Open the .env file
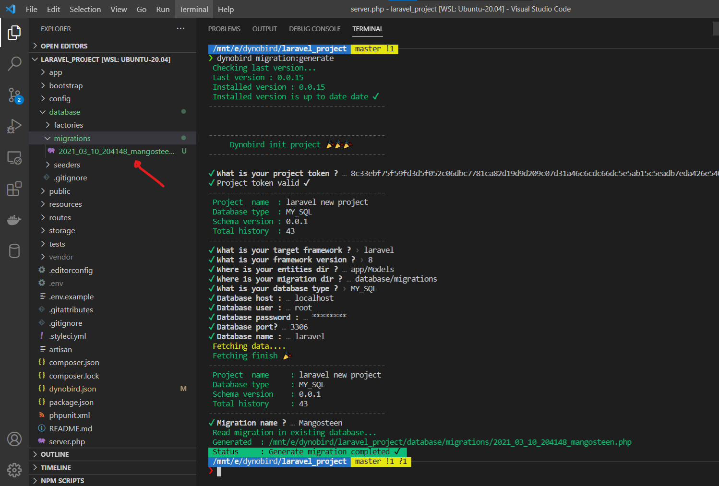Image resolution: width=719 pixels, height=486 pixels. (x=112, y=284)
